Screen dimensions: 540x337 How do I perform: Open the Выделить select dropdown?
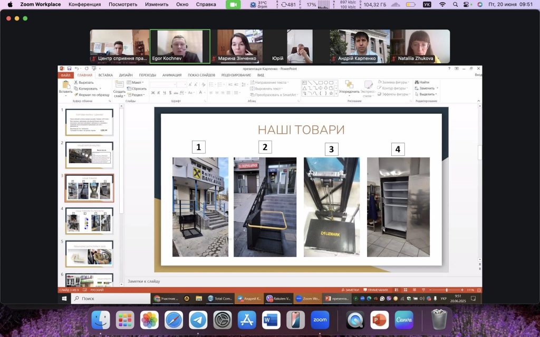[426, 95]
